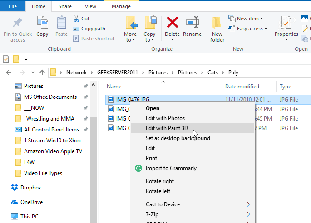This screenshot has width=311, height=223.
Task: Open the Manage tab
Action: tap(121, 6)
